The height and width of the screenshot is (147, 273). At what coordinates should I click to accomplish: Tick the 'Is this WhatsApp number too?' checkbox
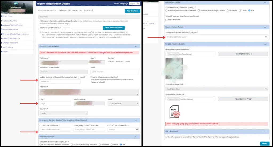tap(91, 77)
